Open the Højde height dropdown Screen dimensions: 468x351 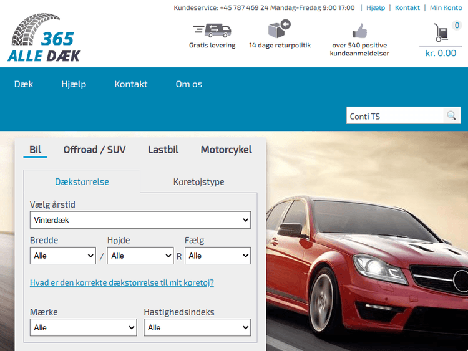[x=140, y=256]
